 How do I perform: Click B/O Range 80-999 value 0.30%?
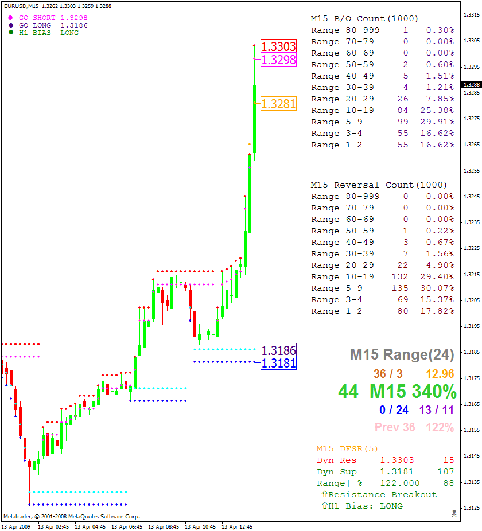tap(440, 30)
